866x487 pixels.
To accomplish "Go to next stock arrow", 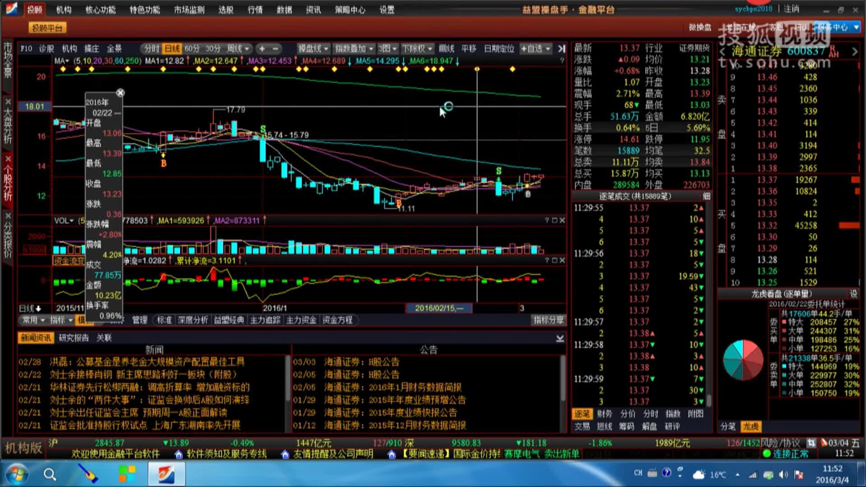I will tap(854, 52).
